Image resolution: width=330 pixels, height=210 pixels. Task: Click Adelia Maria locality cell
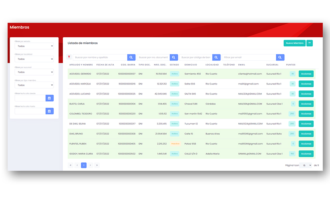pyautogui.click(x=212, y=154)
